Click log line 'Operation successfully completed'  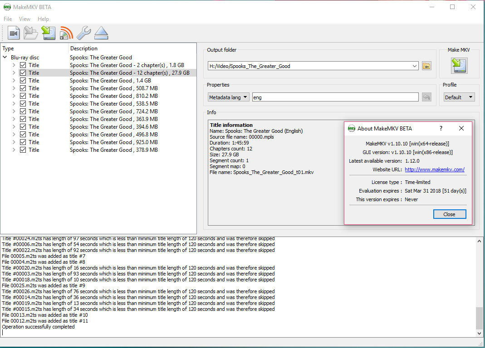(x=39, y=327)
